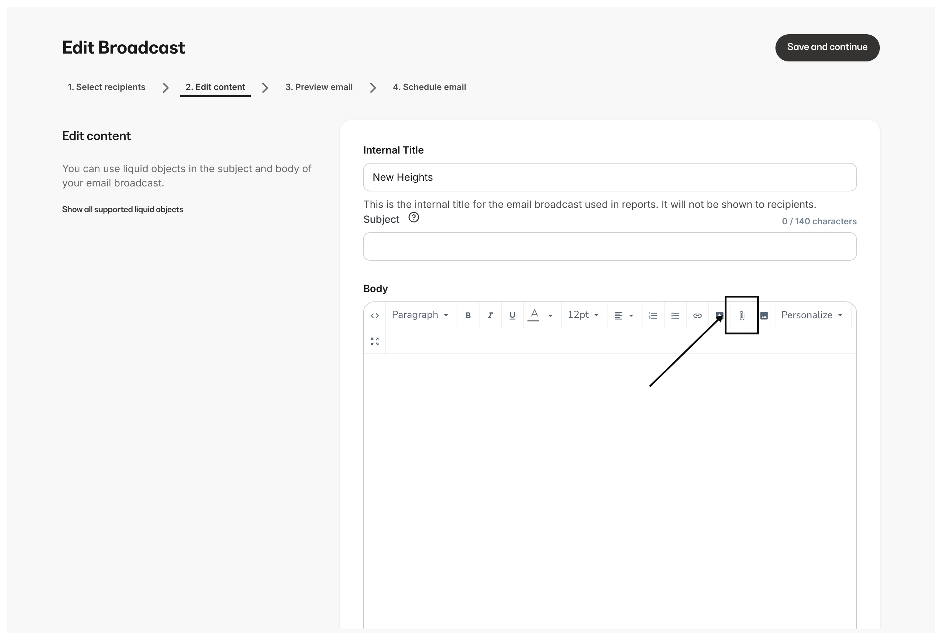Click the paperclip attach file icon
The width and height of the screenshot is (942, 640).
click(x=742, y=316)
